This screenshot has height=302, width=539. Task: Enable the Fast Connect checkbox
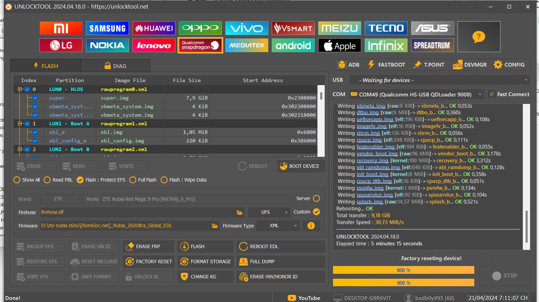[x=492, y=94]
